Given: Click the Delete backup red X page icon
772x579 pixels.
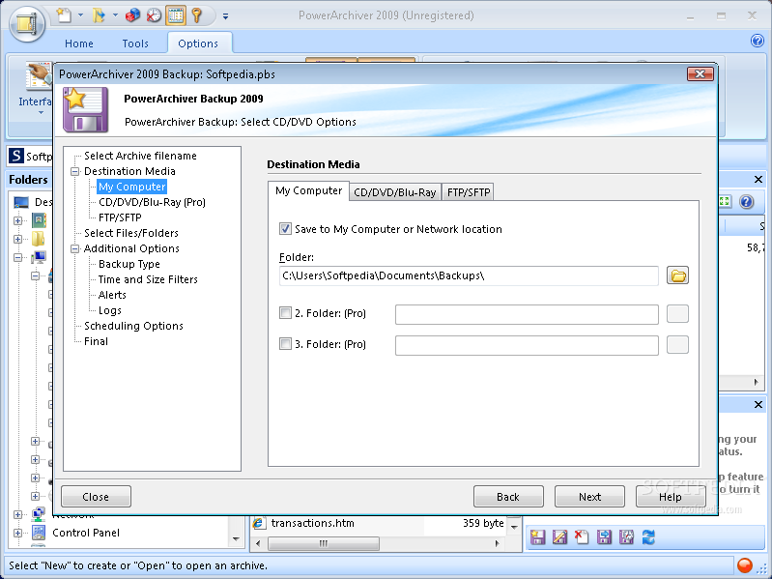Looking at the screenshot, I should [582, 537].
